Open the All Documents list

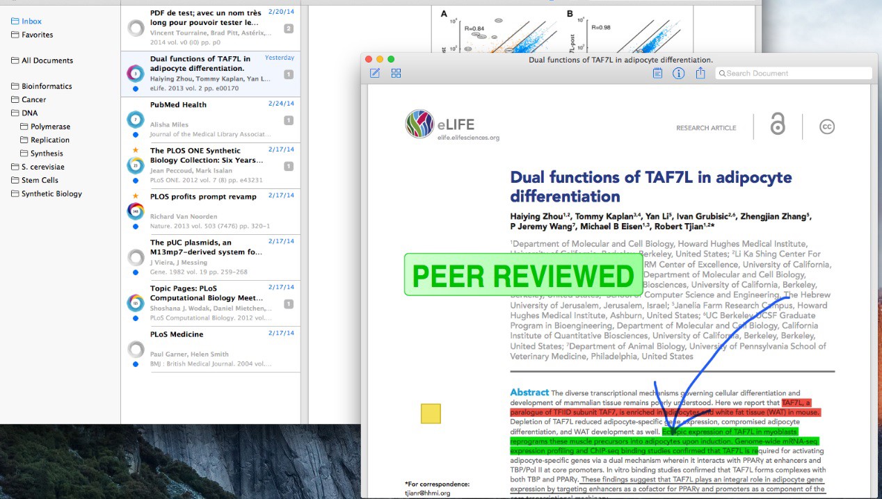coord(47,60)
